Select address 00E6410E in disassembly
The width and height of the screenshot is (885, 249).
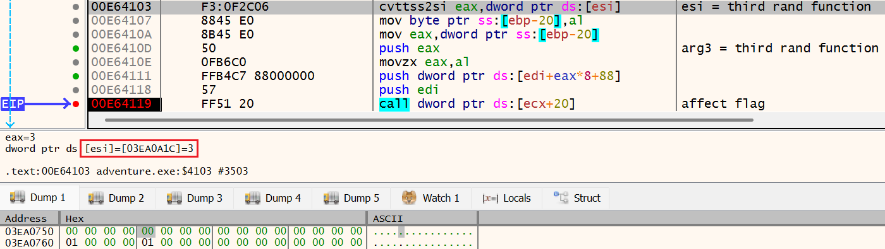coord(121,62)
